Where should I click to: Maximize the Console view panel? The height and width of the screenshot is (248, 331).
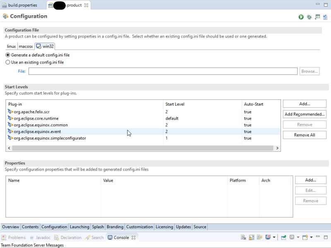click(x=326, y=237)
